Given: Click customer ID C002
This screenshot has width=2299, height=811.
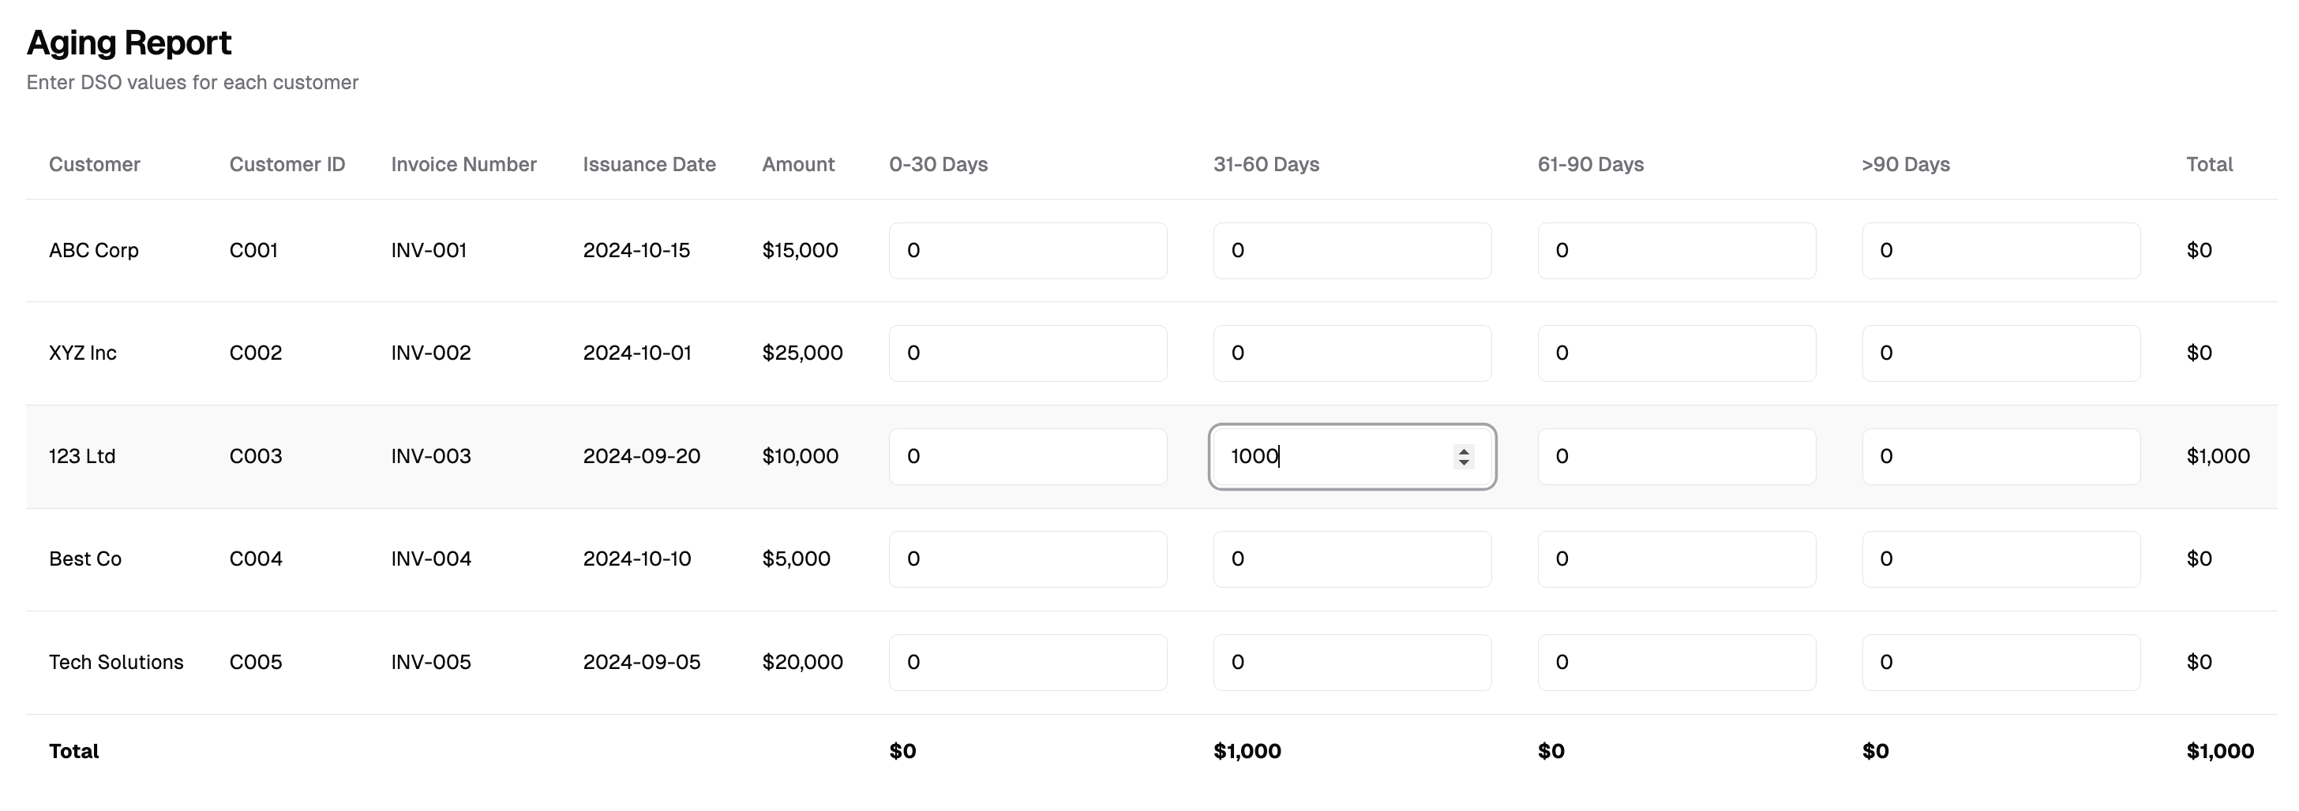Looking at the screenshot, I should [x=256, y=353].
